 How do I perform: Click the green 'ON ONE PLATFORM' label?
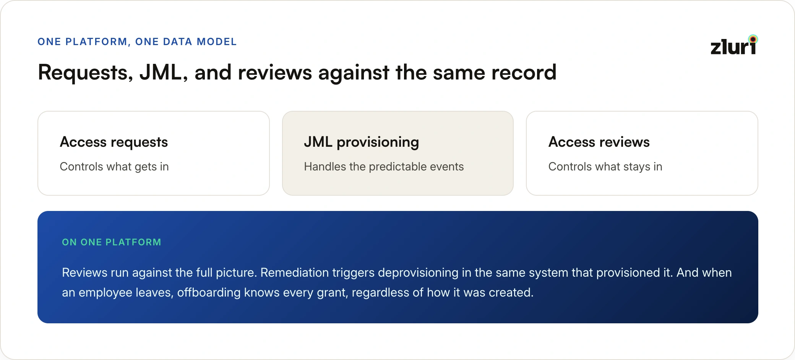pos(112,242)
